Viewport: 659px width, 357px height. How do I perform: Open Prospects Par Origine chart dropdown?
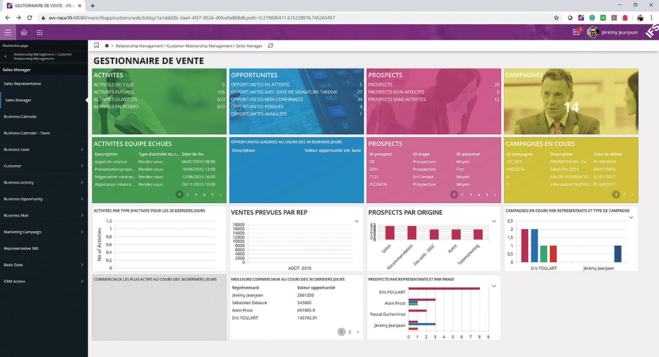[494, 221]
